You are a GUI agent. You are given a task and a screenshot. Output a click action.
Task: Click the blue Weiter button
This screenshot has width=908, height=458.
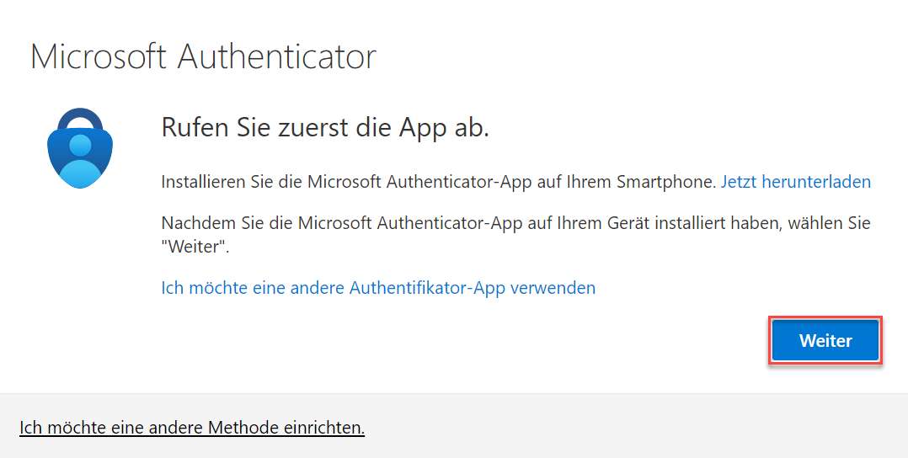825,340
